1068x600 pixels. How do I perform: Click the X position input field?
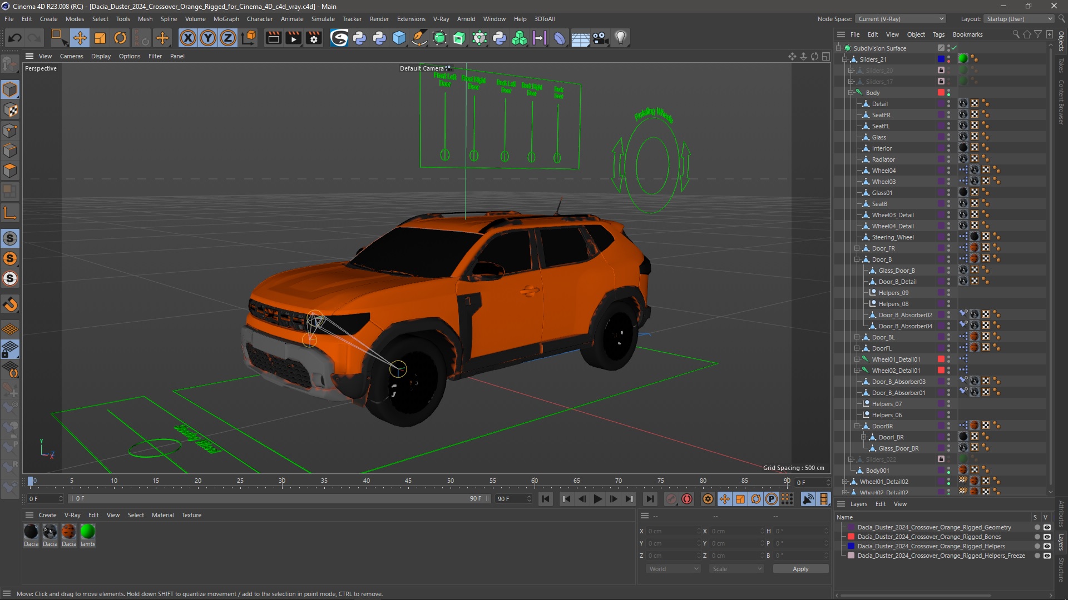673,531
